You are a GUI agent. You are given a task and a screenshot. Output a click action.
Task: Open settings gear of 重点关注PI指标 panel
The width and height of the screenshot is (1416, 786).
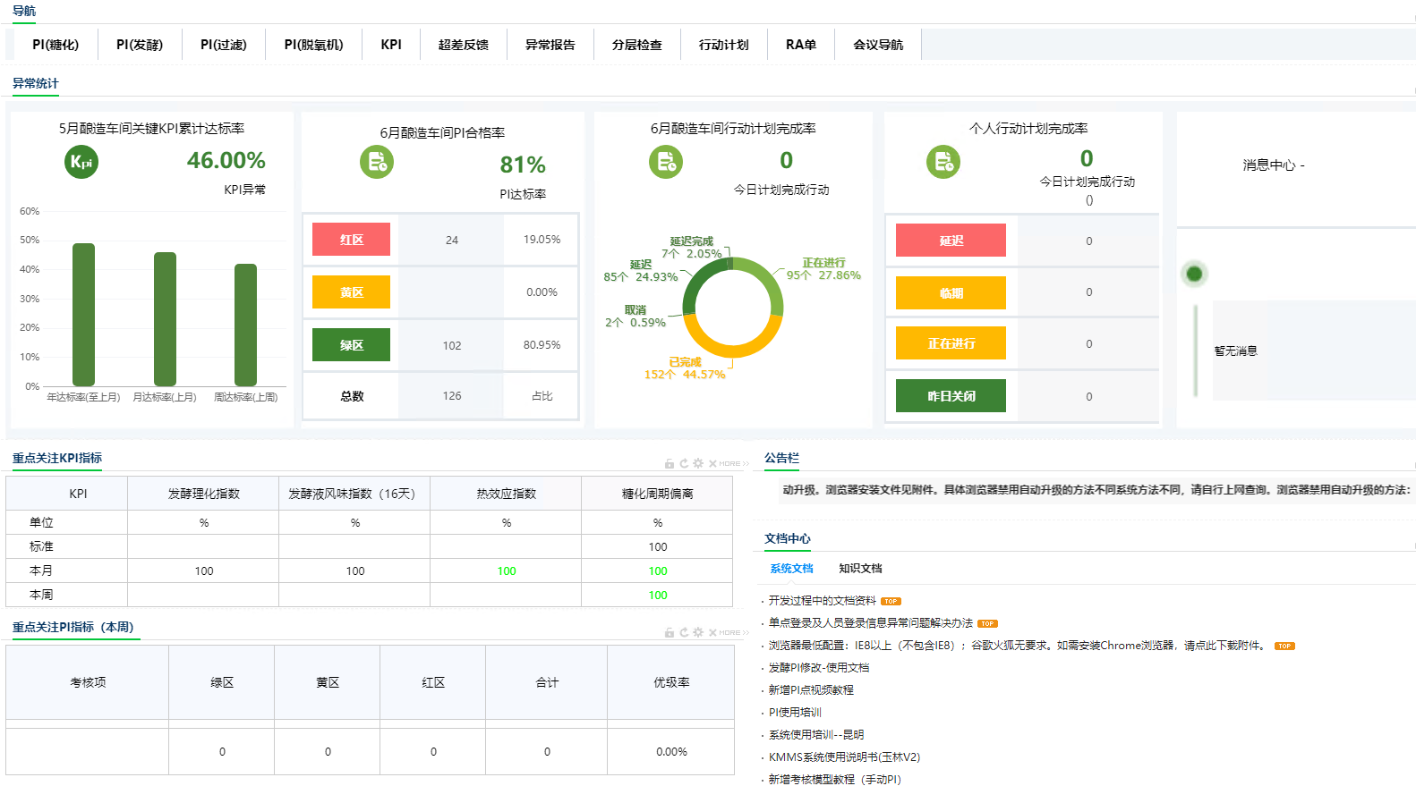[698, 632]
